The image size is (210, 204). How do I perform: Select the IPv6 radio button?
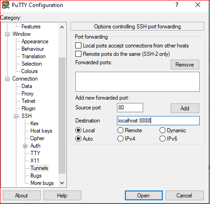(162, 139)
